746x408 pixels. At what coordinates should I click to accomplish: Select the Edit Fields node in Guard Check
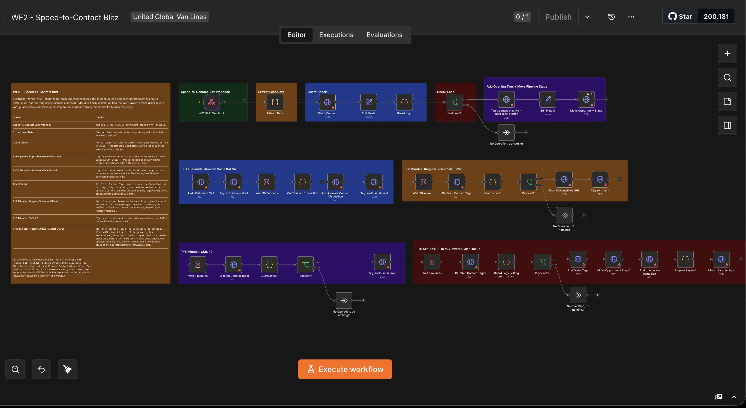369,102
